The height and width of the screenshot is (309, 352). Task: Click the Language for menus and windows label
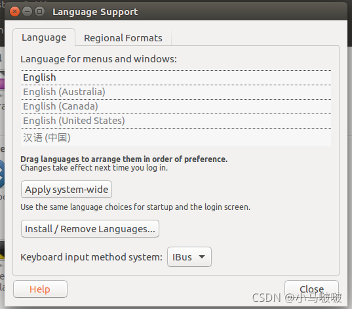(x=98, y=59)
